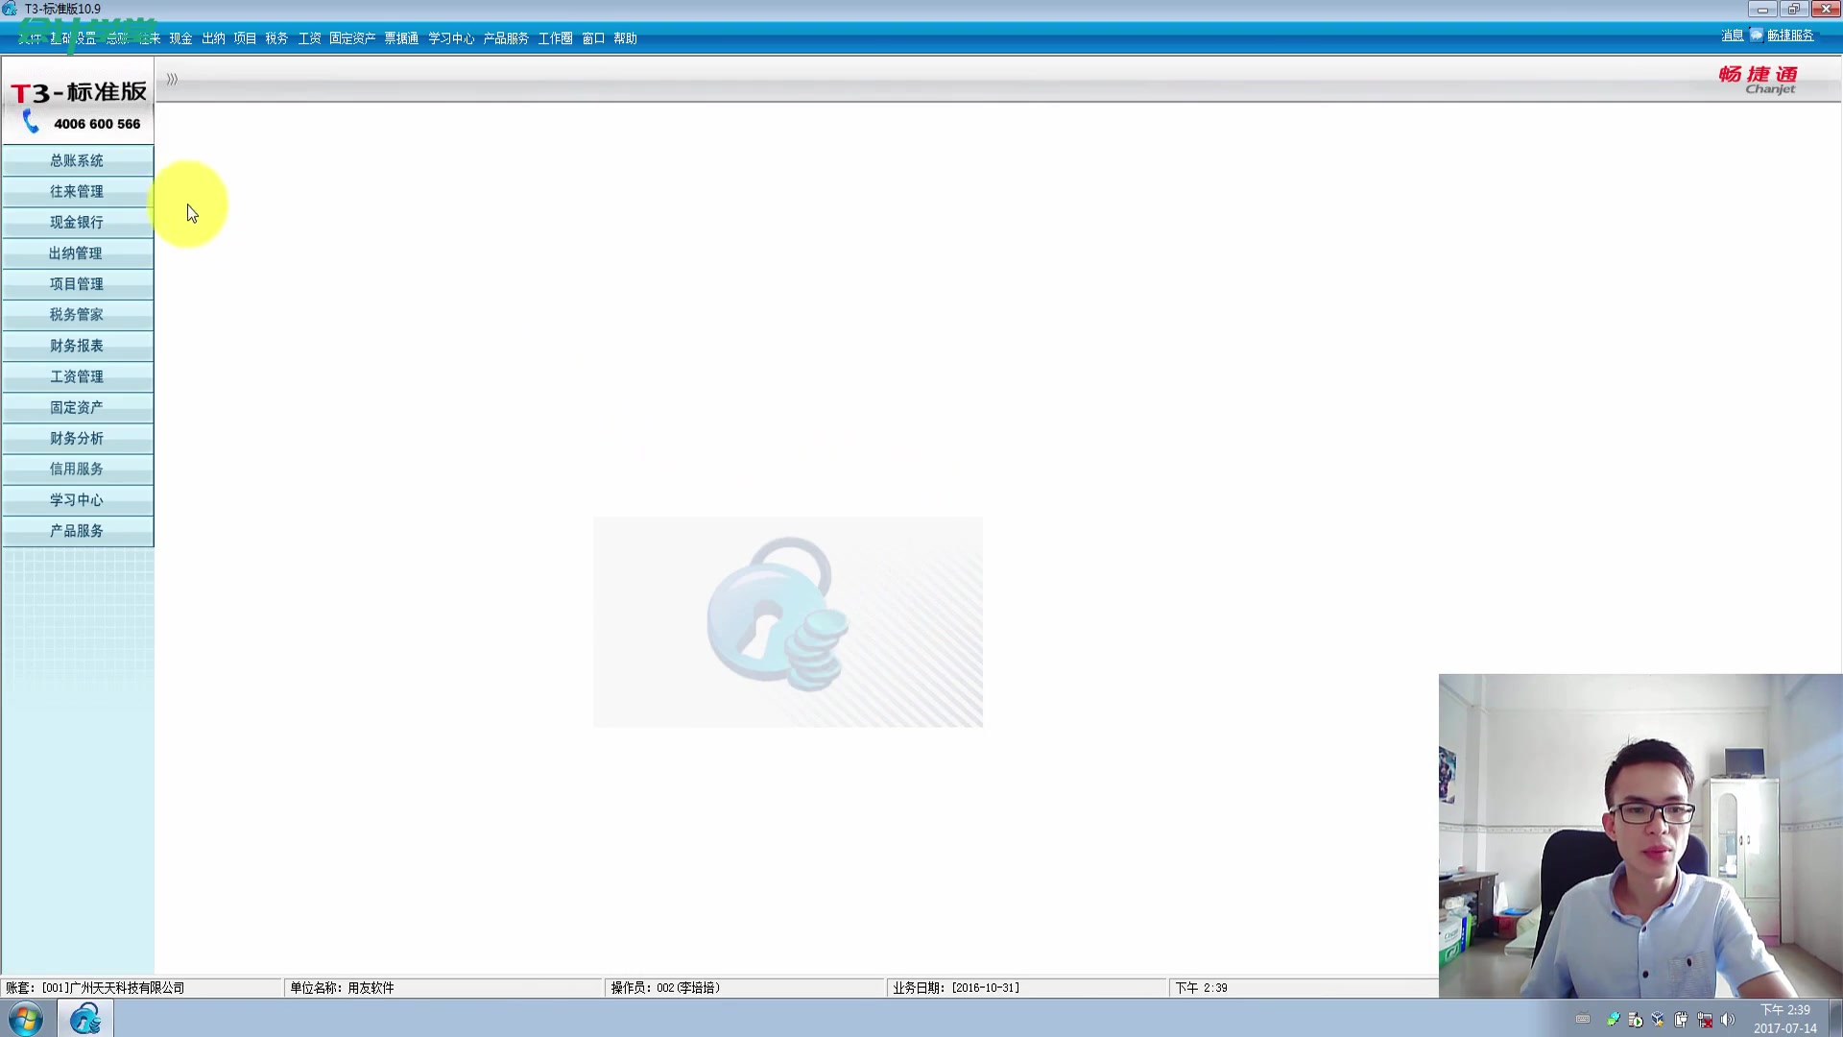Expand the sidebar with the chevron arrows
The image size is (1843, 1037).
(x=172, y=79)
